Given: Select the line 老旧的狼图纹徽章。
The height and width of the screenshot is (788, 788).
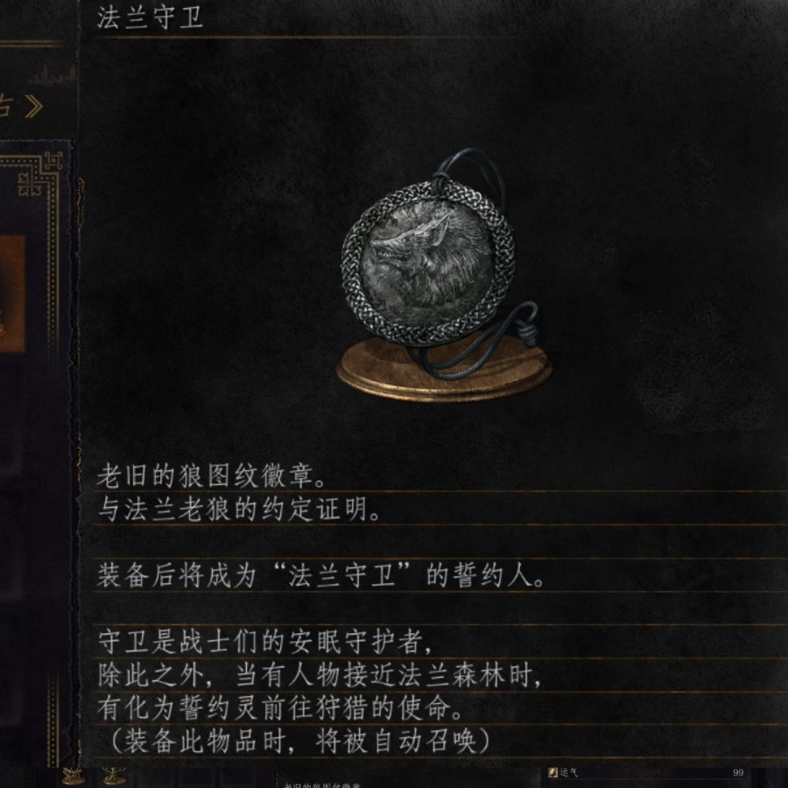Looking at the screenshot, I should tap(212, 475).
